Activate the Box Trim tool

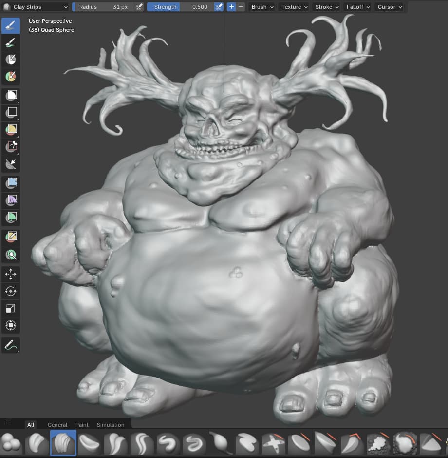coord(11,146)
